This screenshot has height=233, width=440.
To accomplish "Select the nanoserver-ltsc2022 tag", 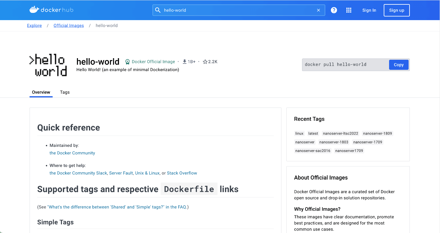I will click(340, 133).
